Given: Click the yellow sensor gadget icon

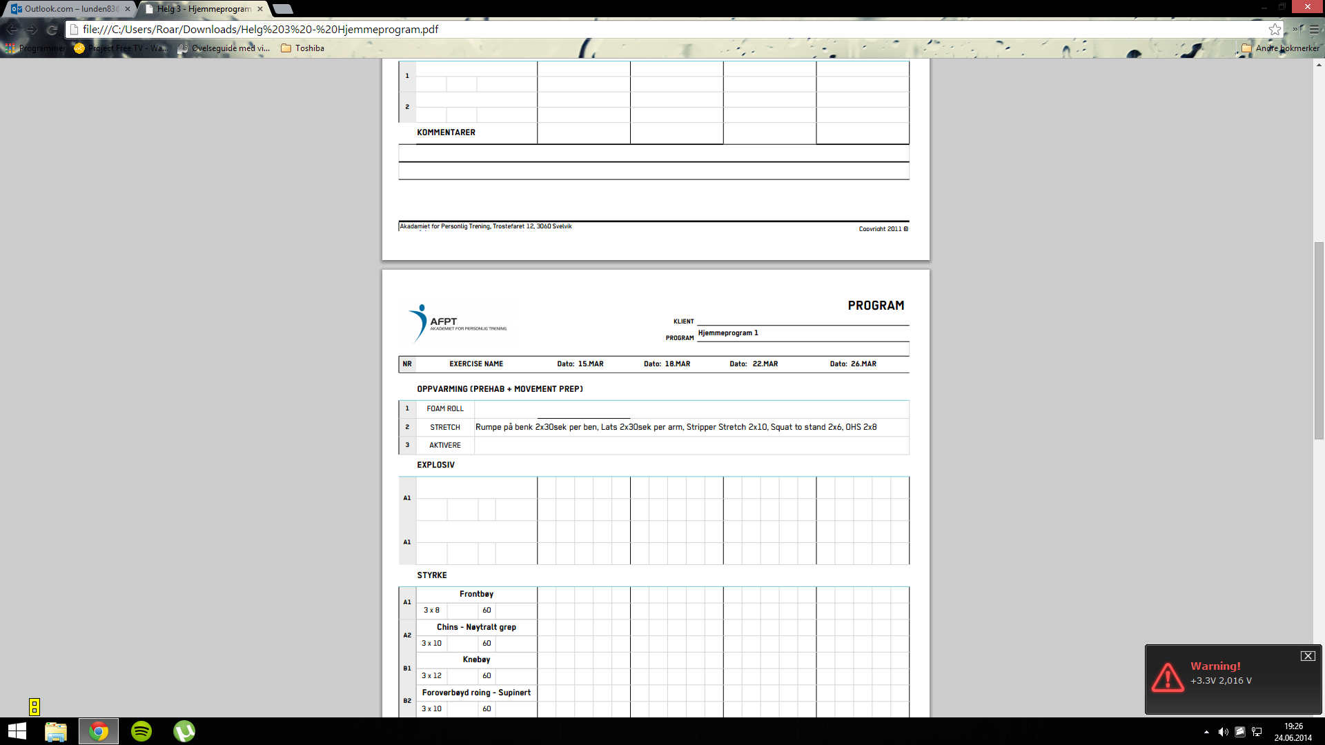Looking at the screenshot, I should 35,706.
